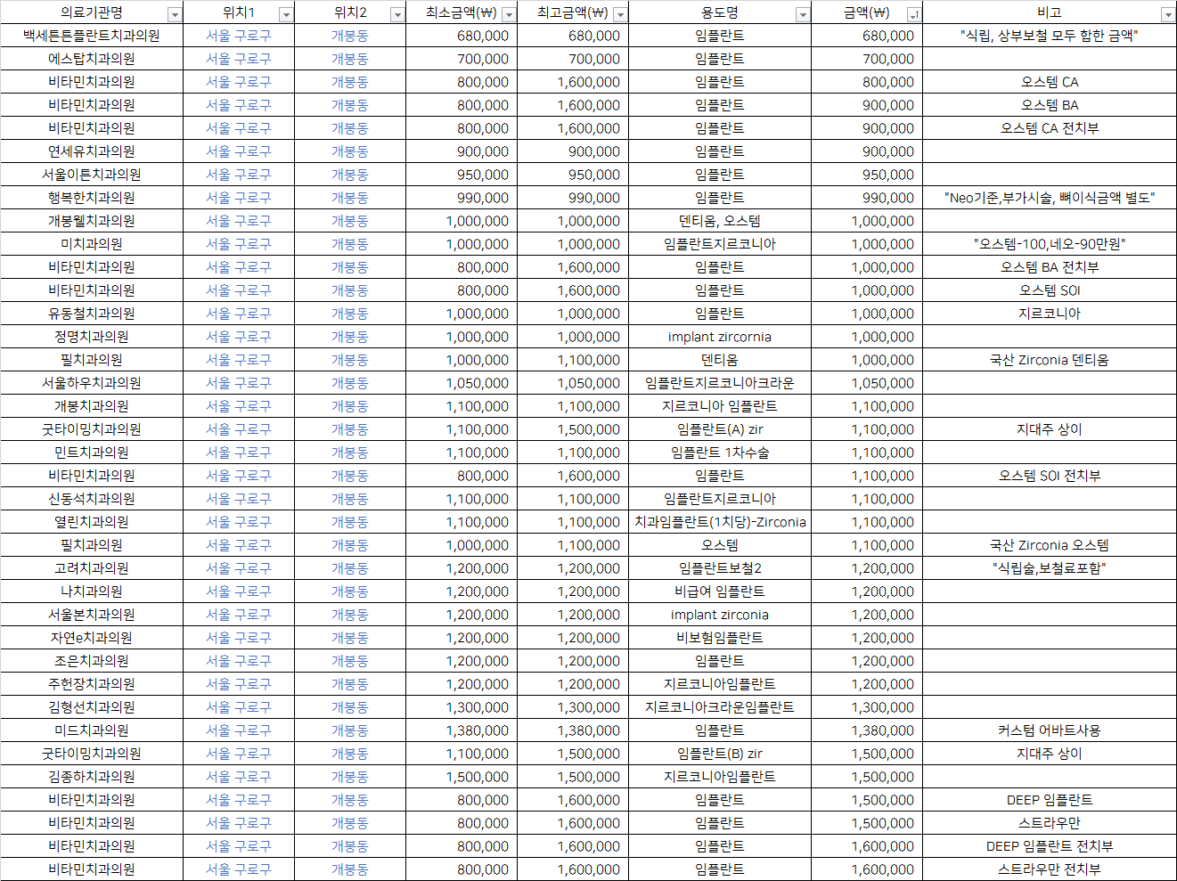Select the 개봉웰치과의원 cell
The width and height of the screenshot is (1177, 881).
pyautogui.click(x=92, y=221)
